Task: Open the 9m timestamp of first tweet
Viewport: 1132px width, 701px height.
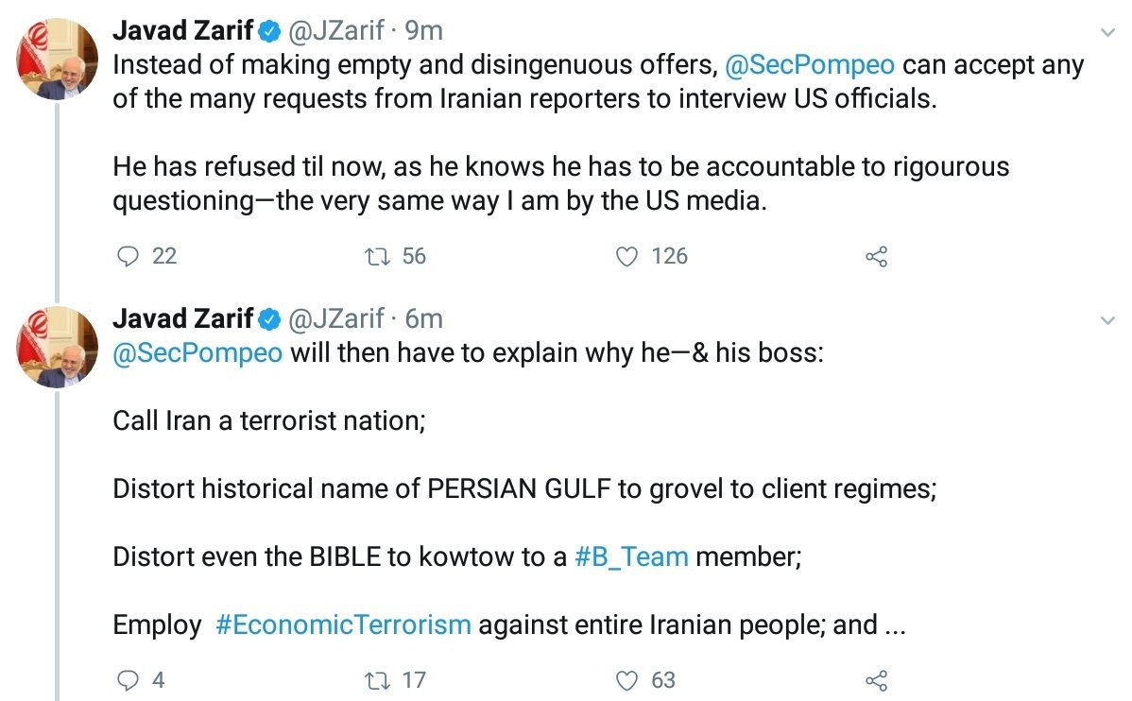Action: point(423,30)
